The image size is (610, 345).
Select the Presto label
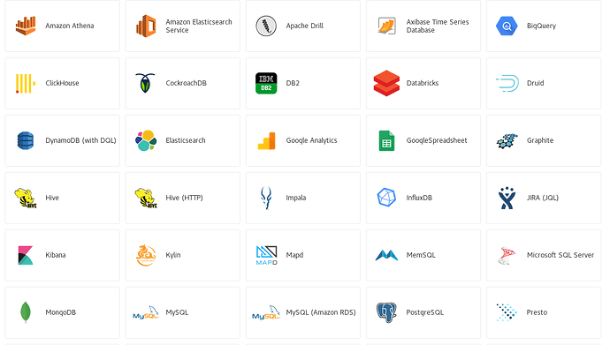tap(537, 312)
